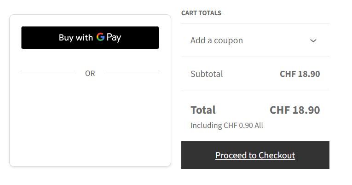
Task: Click the Including CHF 0.90 All tax note
Action: pyautogui.click(x=226, y=125)
